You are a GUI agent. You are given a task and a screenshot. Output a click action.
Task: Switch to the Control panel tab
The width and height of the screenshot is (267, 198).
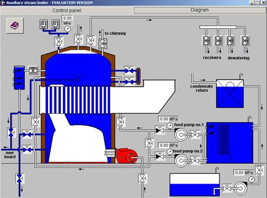point(67,11)
